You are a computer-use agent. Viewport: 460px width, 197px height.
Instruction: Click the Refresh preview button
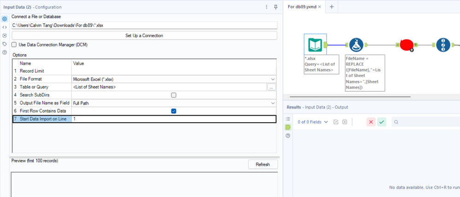tap(263, 164)
